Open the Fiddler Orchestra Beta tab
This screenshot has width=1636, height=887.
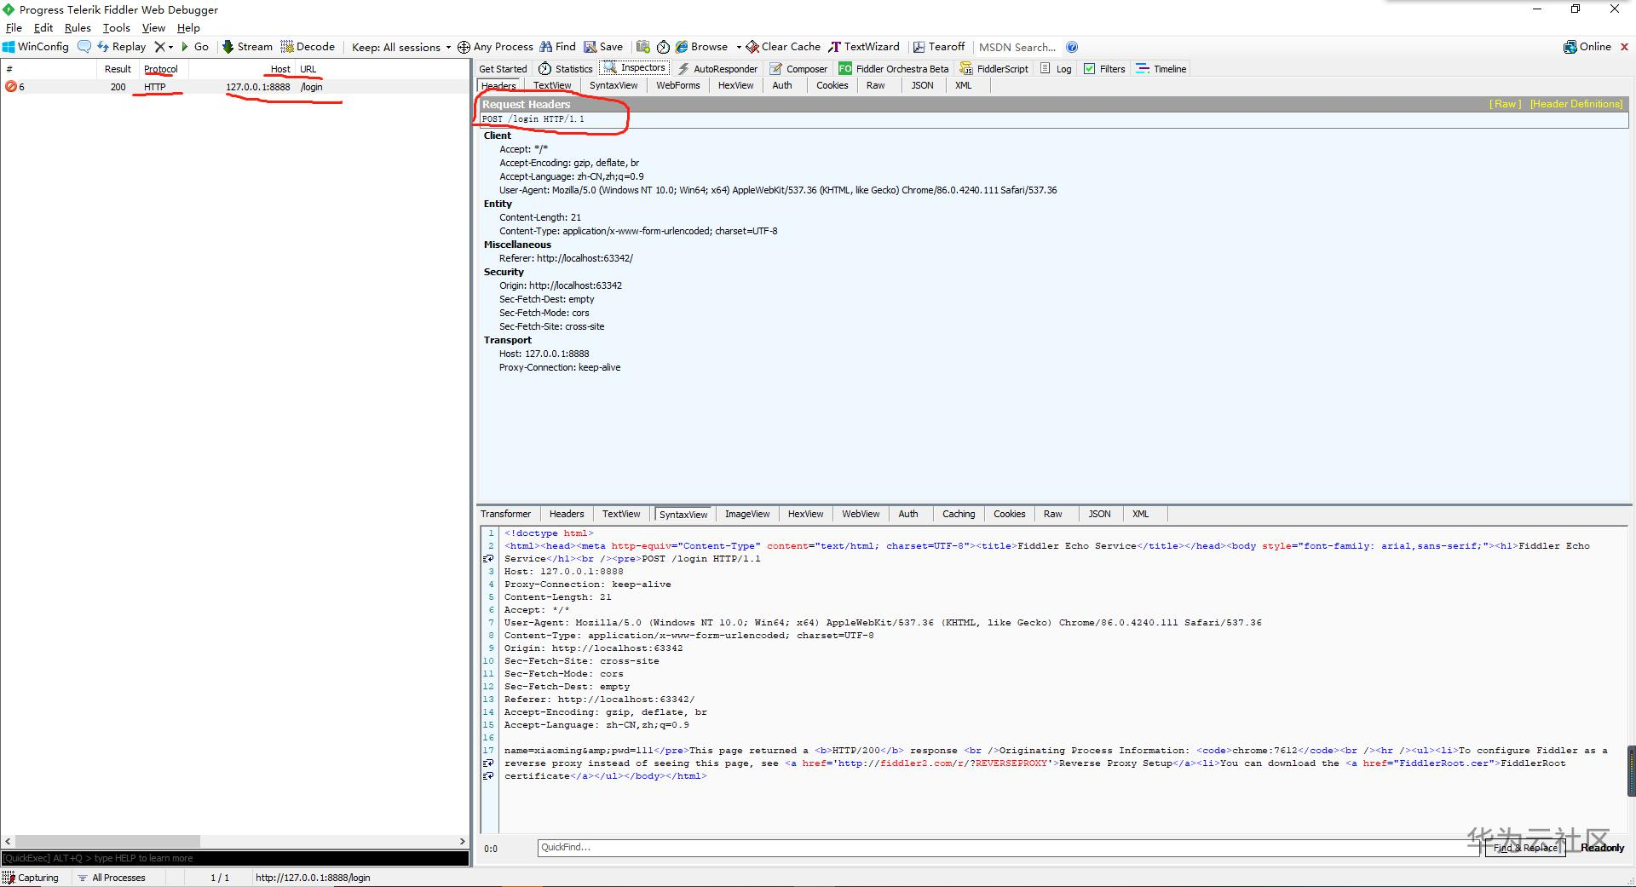click(x=893, y=69)
